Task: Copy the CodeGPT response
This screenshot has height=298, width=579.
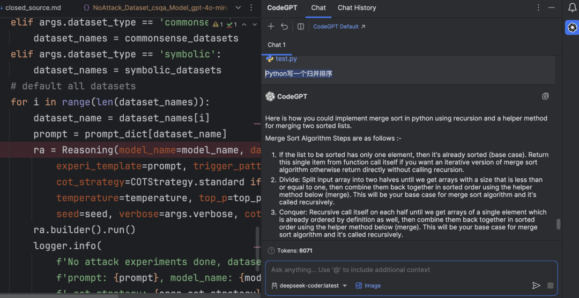Action: 545,96
